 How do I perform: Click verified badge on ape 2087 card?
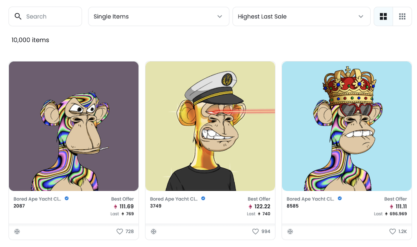click(67, 198)
